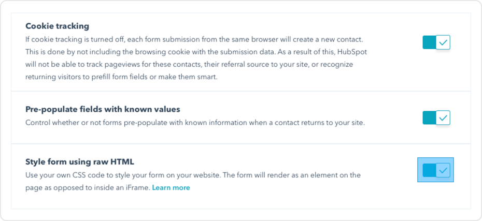Click the Pre-populate fields description text

[x=195, y=123]
